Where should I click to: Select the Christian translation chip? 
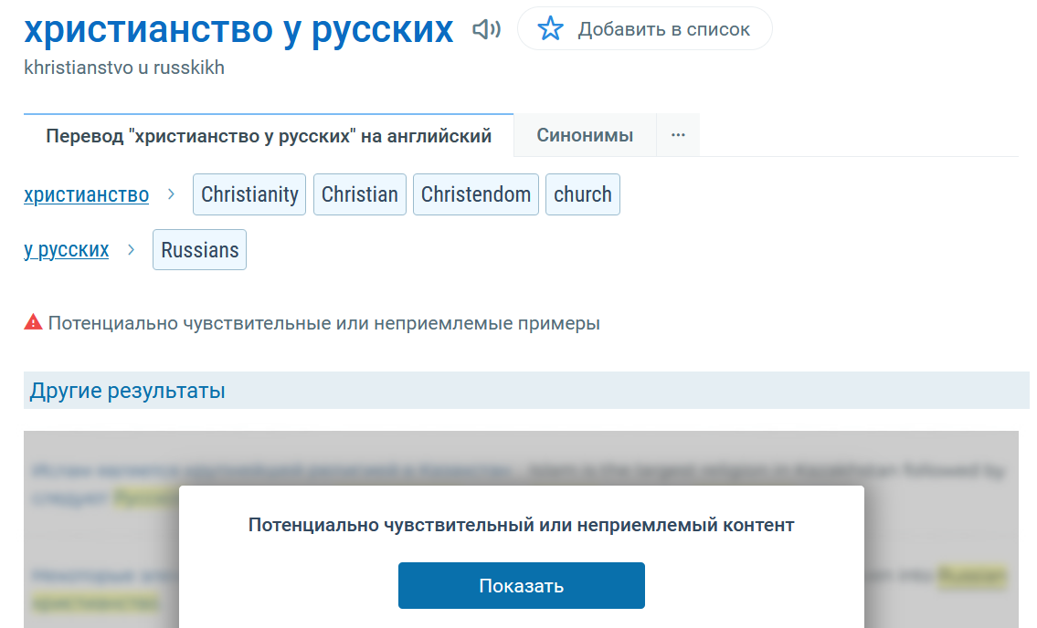360,194
